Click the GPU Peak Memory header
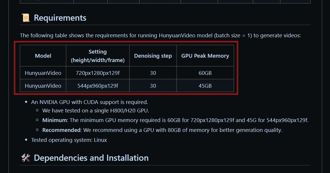This screenshot has height=173, width=330. [205, 56]
